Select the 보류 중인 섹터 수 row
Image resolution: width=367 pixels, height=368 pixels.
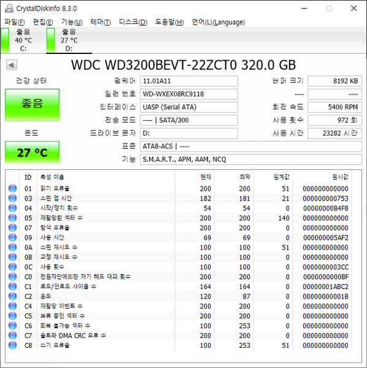pyautogui.click(x=179, y=316)
